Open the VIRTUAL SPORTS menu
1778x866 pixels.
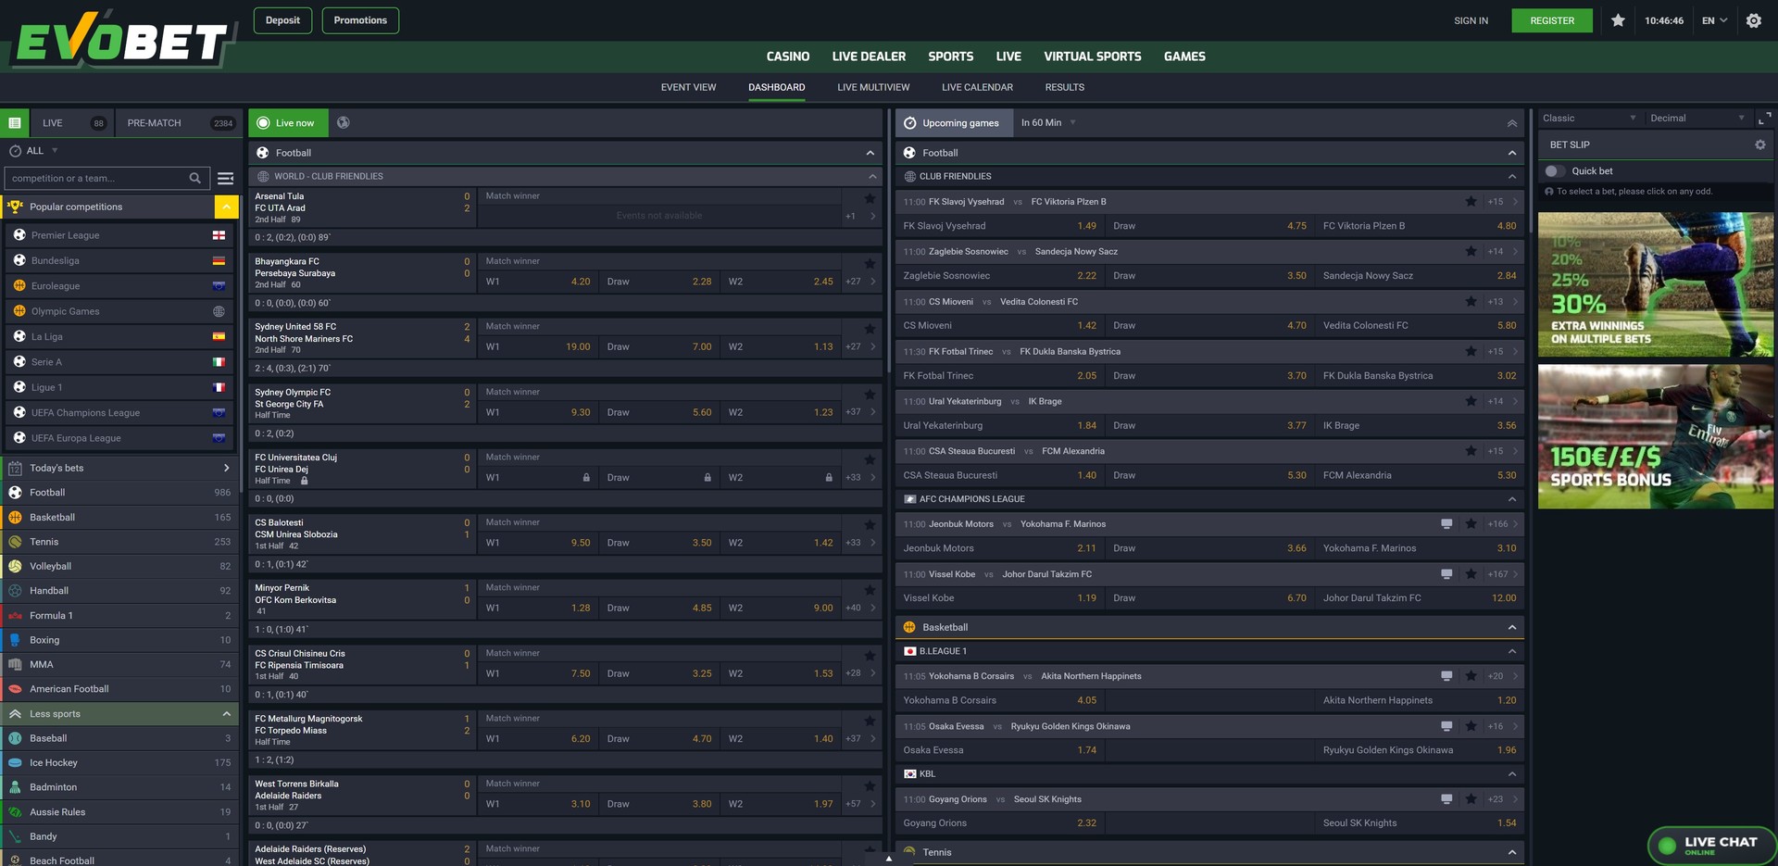pyautogui.click(x=1092, y=56)
